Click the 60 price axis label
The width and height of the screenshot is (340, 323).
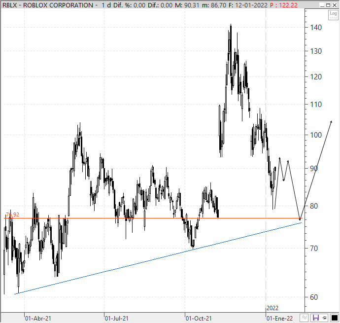(314, 297)
